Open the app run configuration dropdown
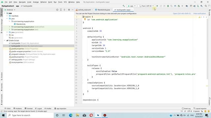Image resolution: width=211 pixels, height=118 pixels. [x=132, y=6]
